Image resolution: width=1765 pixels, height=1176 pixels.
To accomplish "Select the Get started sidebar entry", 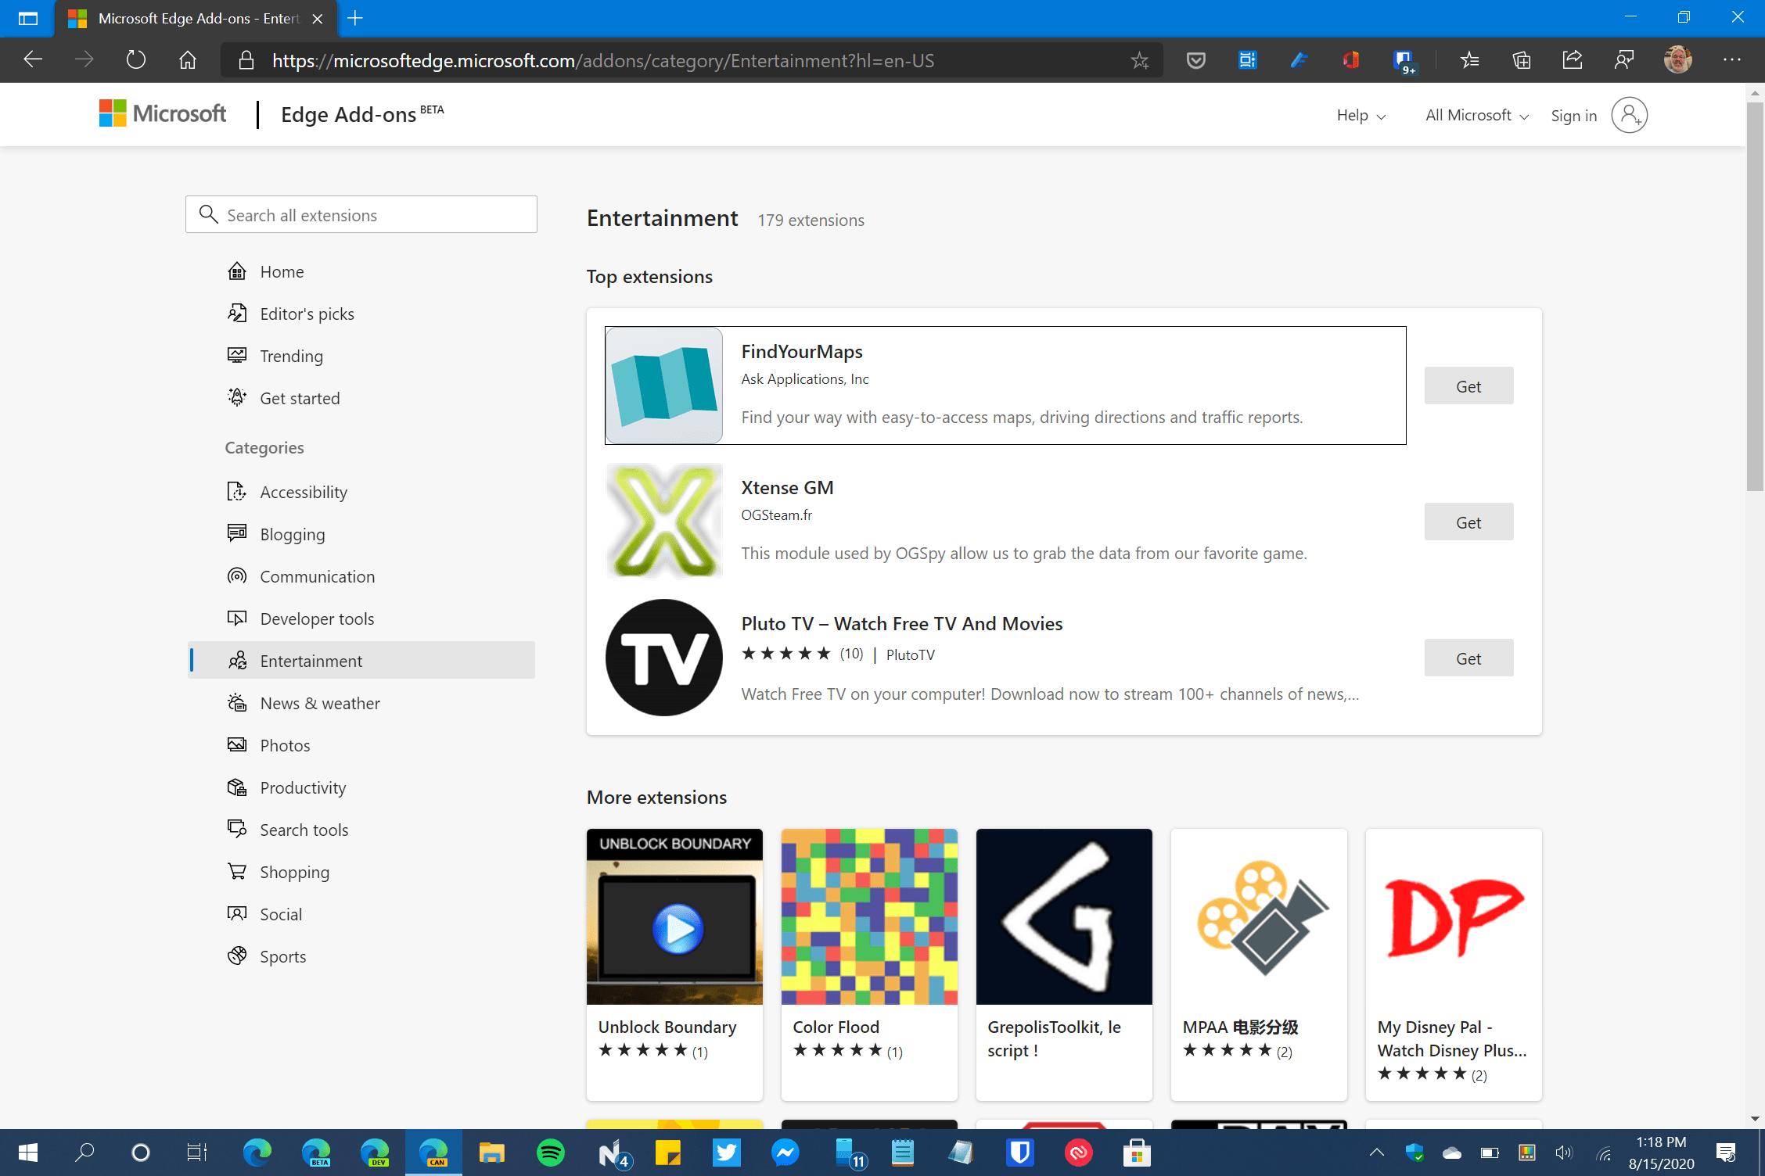I will pyautogui.click(x=300, y=397).
